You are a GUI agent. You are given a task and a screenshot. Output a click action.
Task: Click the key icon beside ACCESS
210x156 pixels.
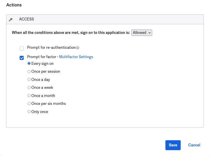coord(11,20)
